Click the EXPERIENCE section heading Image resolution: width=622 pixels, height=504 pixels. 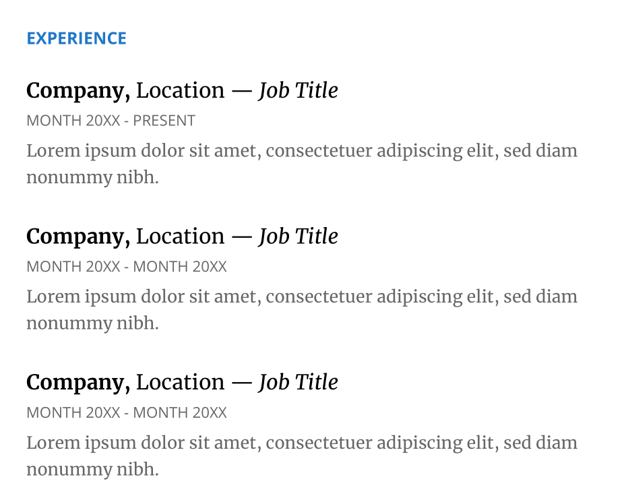coord(77,38)
